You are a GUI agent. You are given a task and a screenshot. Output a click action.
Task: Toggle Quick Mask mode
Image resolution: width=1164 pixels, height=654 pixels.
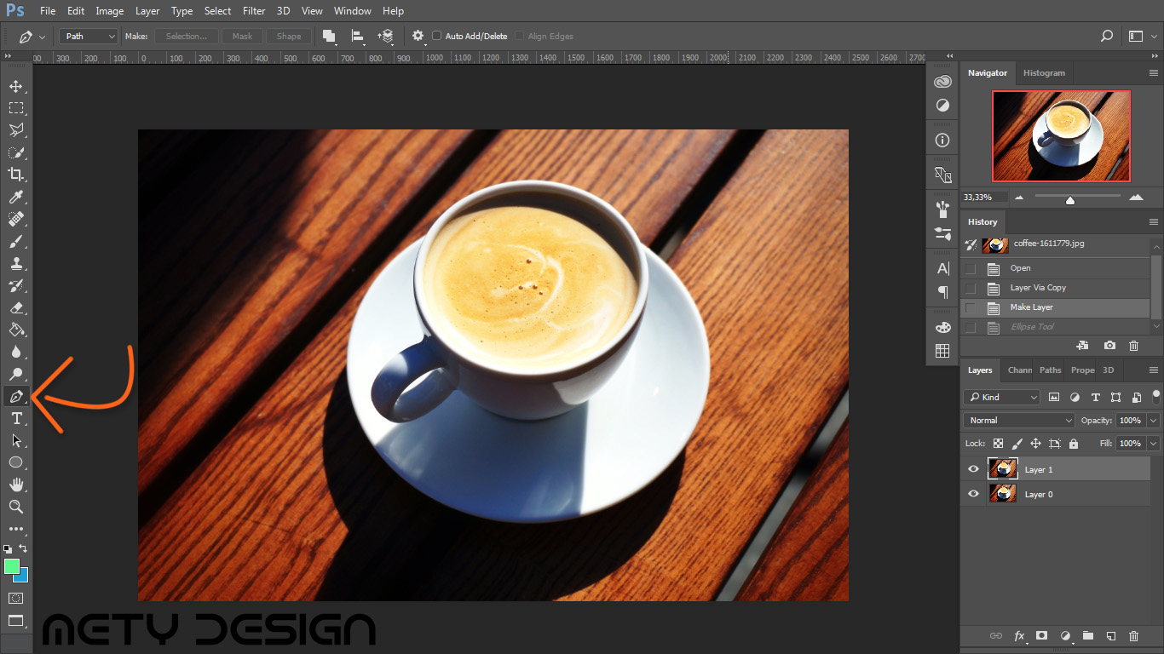coord(15,599)
